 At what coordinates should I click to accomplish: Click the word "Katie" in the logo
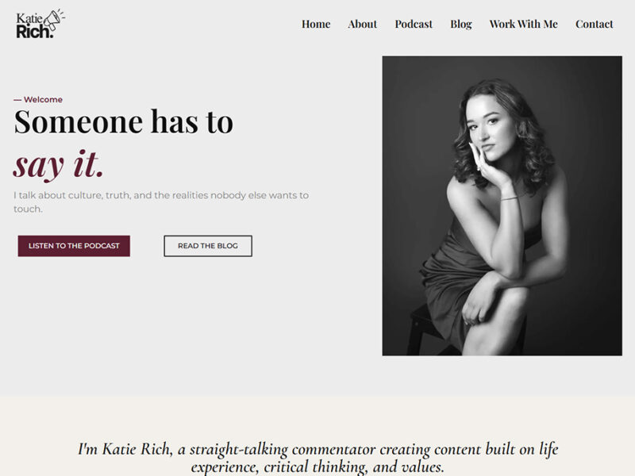[x=29, y=17]
